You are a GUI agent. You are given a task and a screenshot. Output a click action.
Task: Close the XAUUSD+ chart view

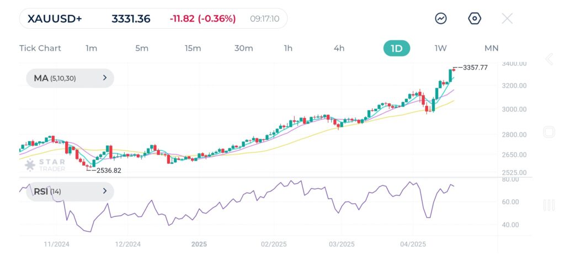(x=507, y=18)
